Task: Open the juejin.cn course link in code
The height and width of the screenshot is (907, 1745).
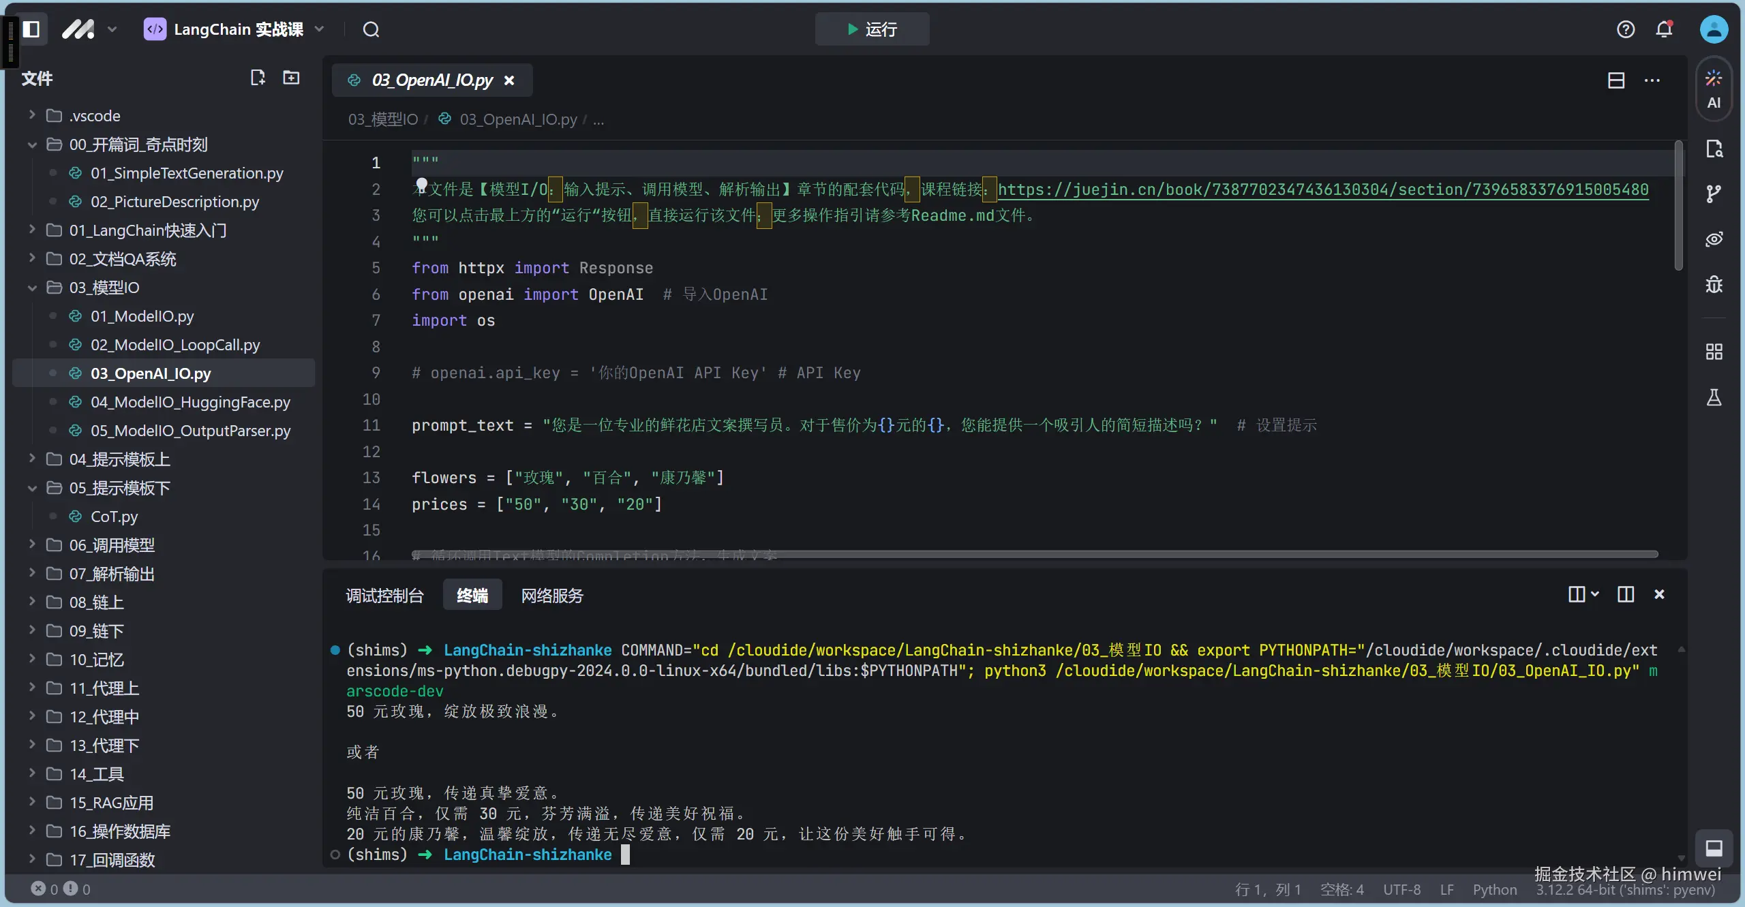Action: pos(1322,189)
